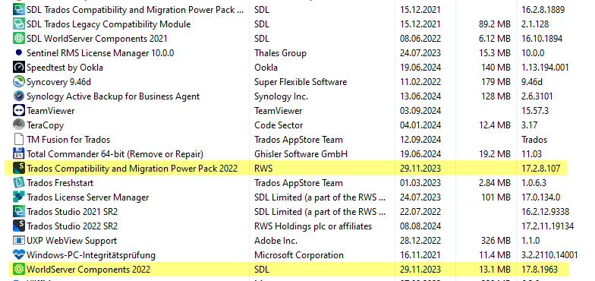The width and height of the screenshot is (595, 281).
Task: Click the SDL Trados Compatibility Power Pack icon
Action: [18, 9]
